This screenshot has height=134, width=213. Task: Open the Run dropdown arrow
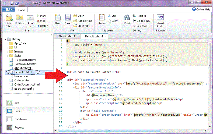[x=30, y=26]
